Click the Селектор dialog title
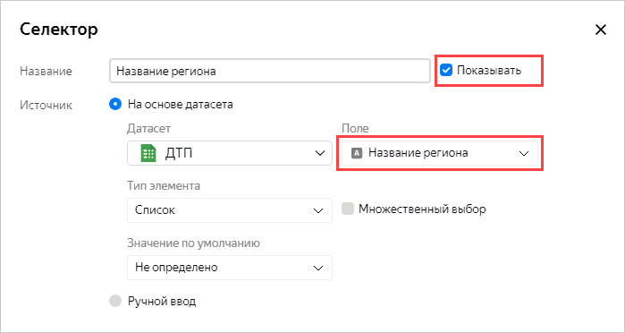 (59, 30)
